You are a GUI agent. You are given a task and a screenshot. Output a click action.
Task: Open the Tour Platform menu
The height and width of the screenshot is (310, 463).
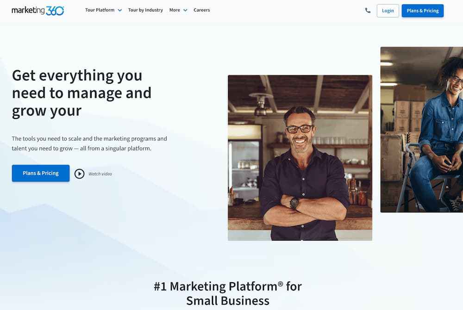[100, 10]
